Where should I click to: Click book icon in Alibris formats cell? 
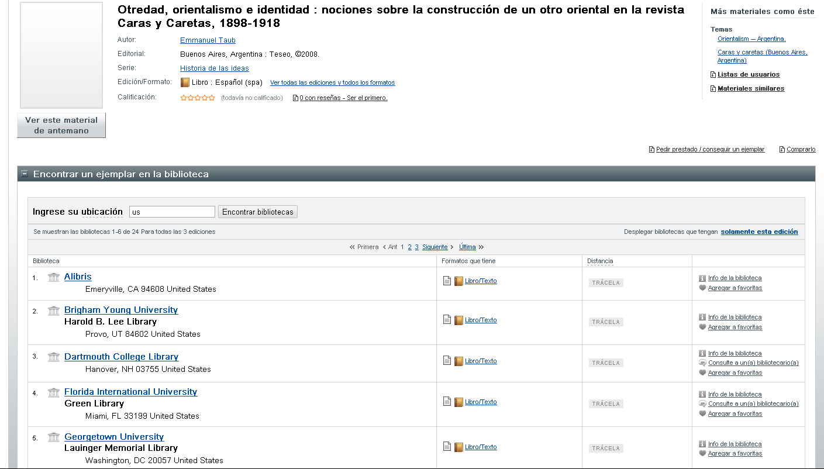tap(458, 281)
